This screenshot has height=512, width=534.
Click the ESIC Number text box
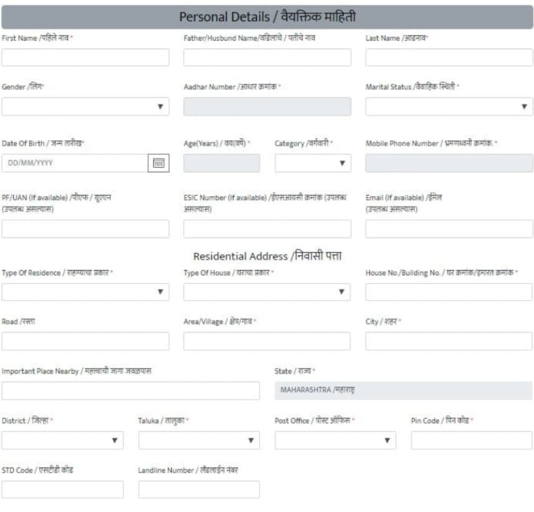tap(266, 229)
